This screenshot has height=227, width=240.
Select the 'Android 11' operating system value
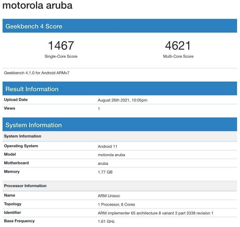click(x=107, y=146)
